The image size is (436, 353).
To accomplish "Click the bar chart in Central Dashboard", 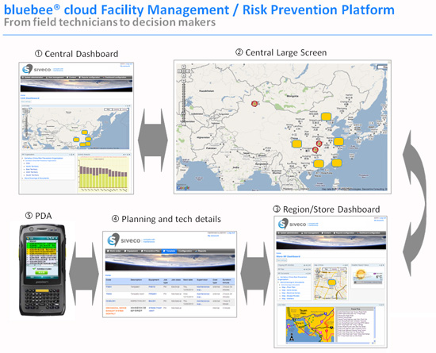I will [x=103, y=175].
